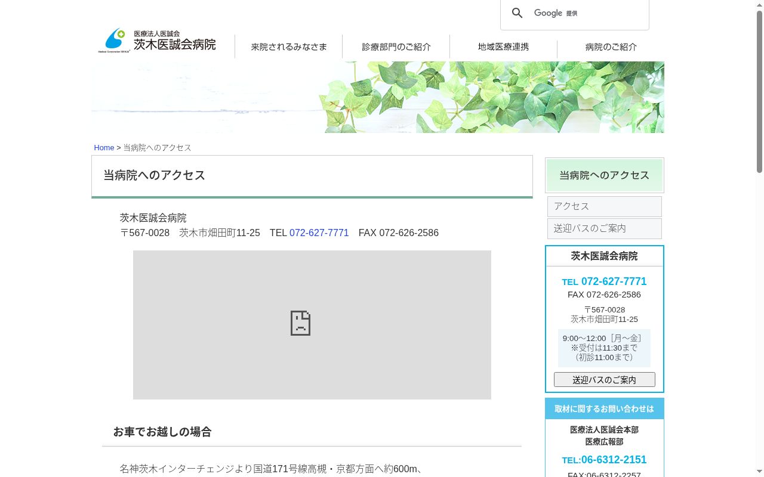Click the 当病院へのアクセス sidebar heading

(605, 175)
